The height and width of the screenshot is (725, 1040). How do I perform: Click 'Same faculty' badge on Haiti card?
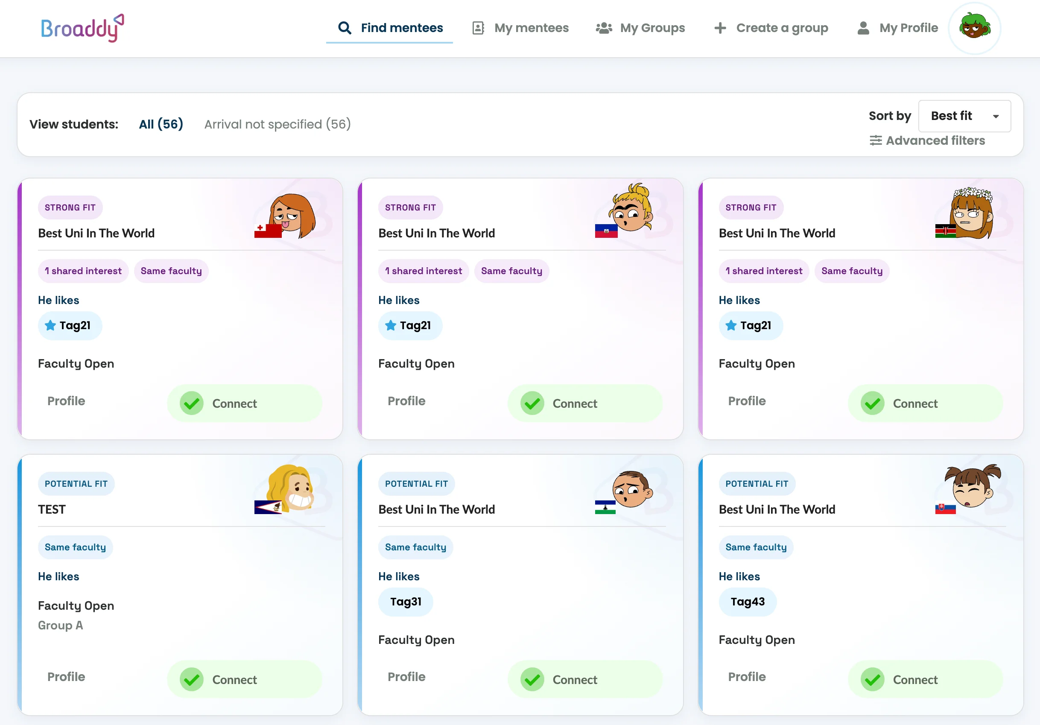[x=511, y=271]
